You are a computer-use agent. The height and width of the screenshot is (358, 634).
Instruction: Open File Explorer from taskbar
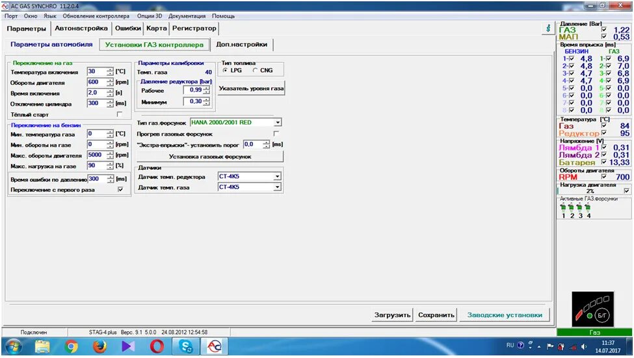pyautogui.click(x=42, y=347)
